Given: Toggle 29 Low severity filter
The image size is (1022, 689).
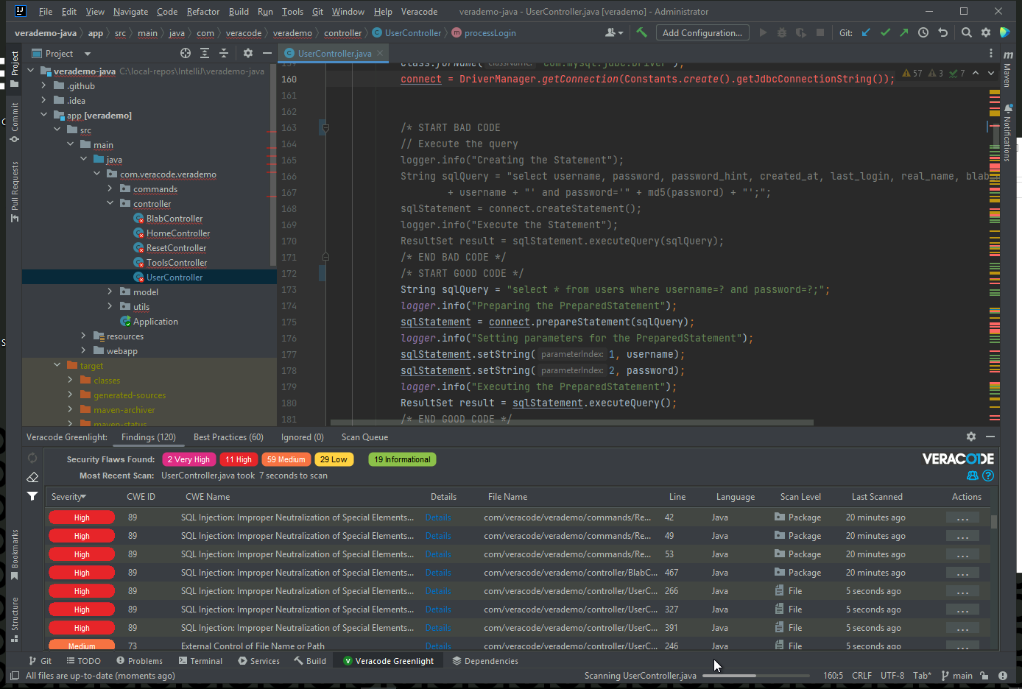Looking at the screenshot, I should (x=334, y=459).
